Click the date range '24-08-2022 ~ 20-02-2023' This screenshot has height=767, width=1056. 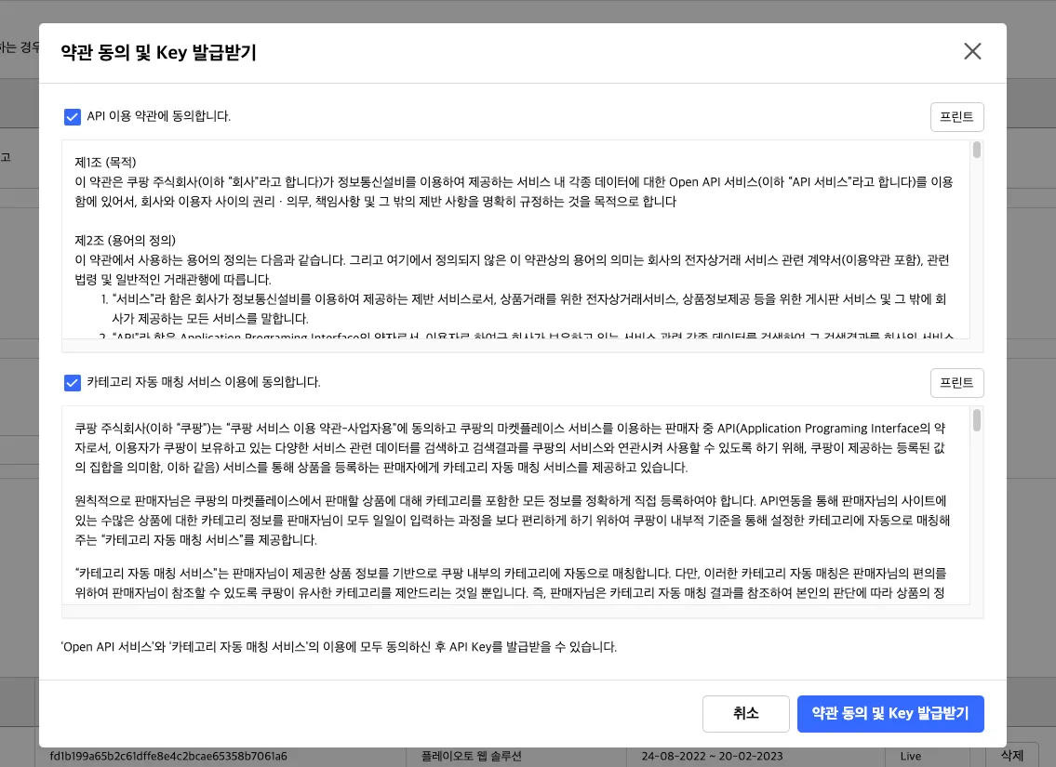pos(712,756)
